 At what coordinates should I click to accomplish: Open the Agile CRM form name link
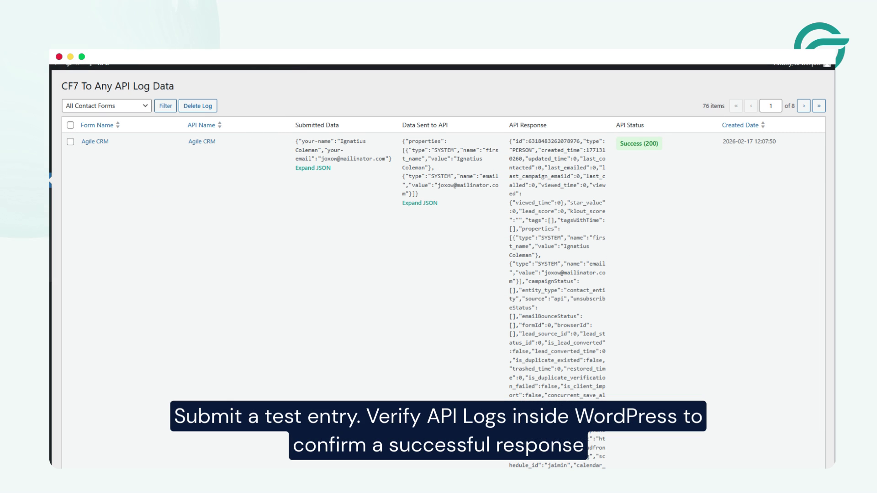(95, 142)
